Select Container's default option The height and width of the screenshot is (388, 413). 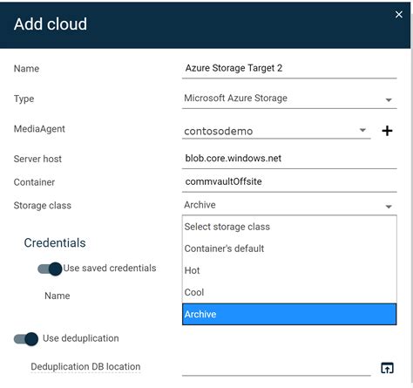coord(289,248)
